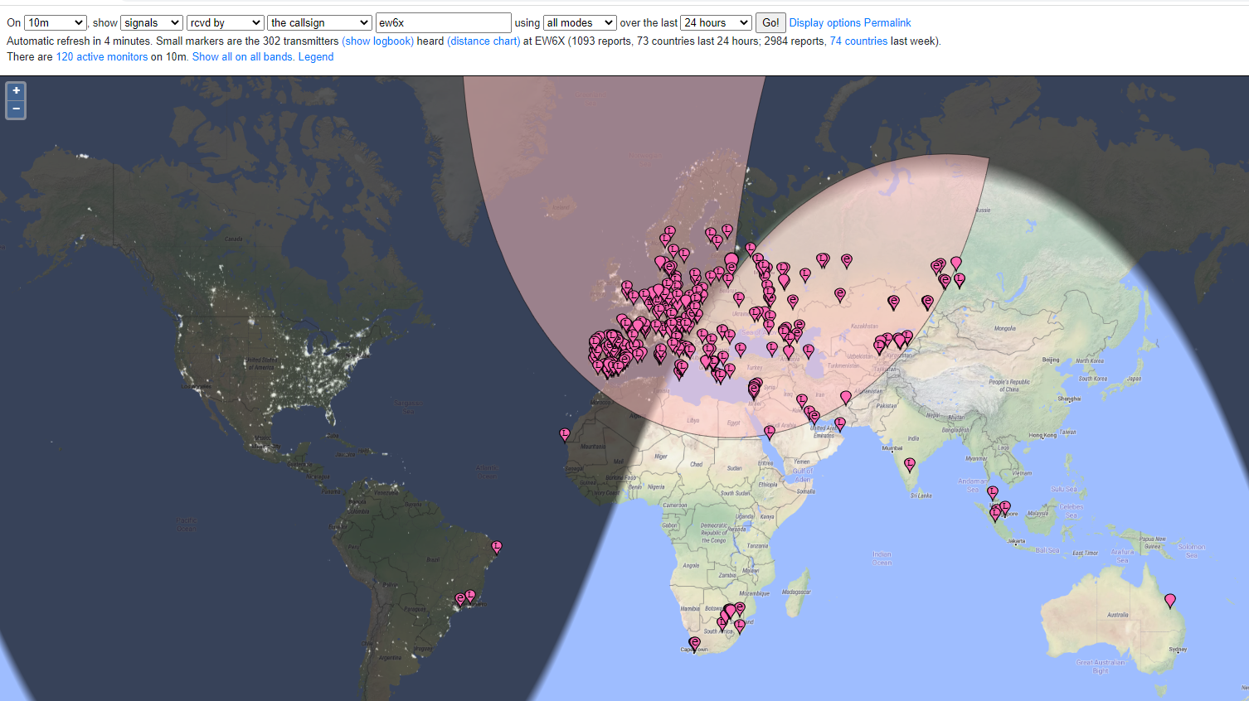This screenshot has height=701, width=1249.
Task: Expand 'the callsign' selector dropdown
Action: (x=319, y=22)
